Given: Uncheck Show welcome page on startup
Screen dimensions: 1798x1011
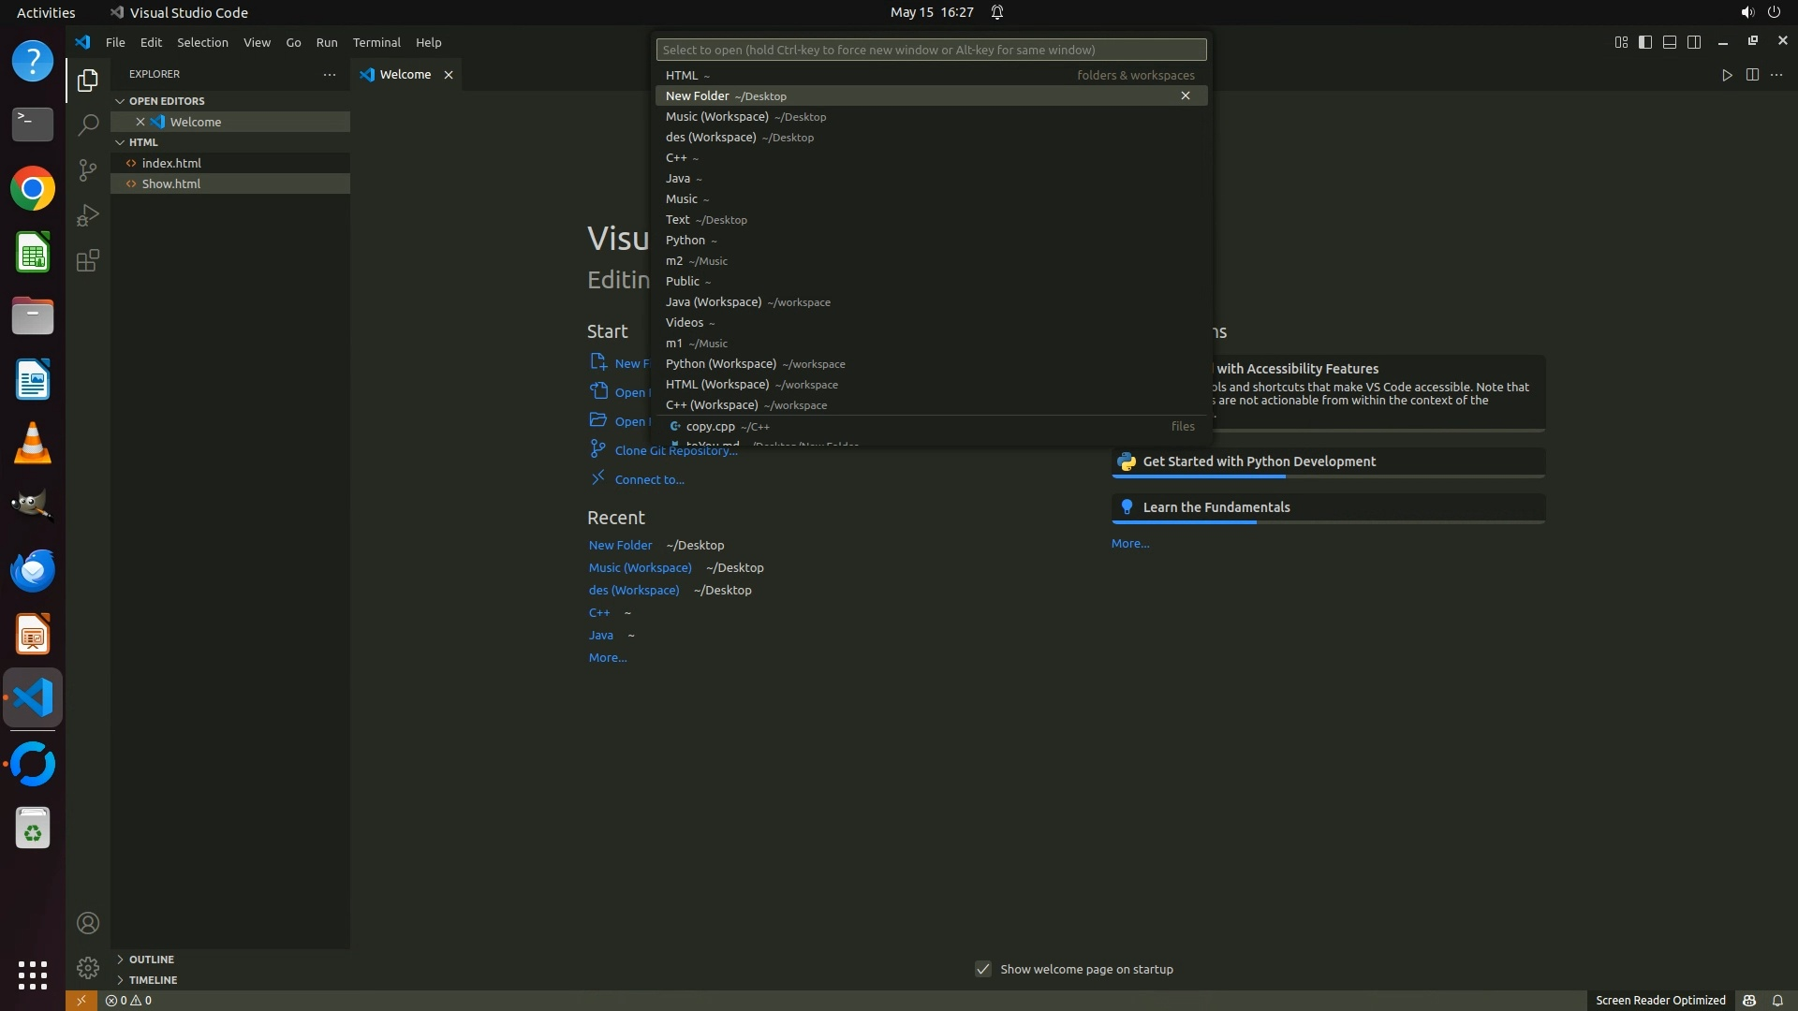Looking at the screenshot, I should [x=983, y=969].
